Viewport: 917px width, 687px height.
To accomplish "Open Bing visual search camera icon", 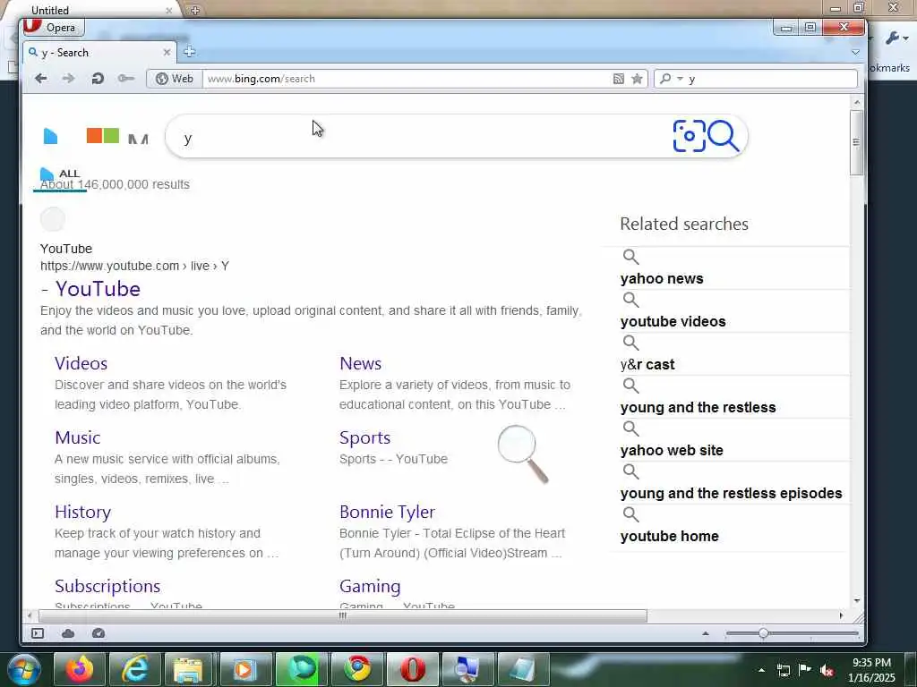I will (689, 136).
